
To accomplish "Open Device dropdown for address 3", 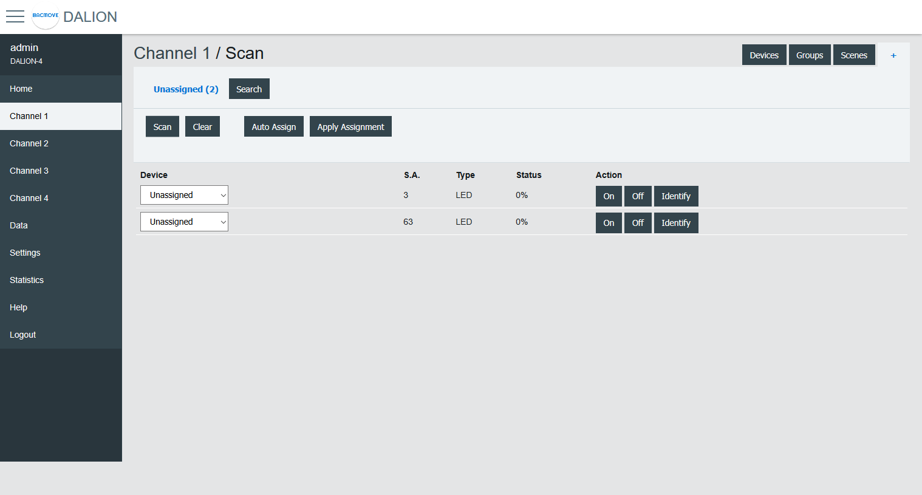I will [184, 195].
